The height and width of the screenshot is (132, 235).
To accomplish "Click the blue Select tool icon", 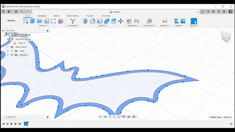I will pos(194,21).
